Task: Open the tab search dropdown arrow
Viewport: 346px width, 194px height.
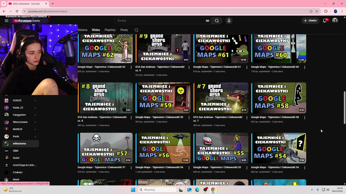Action: click(x=4, y=4)
